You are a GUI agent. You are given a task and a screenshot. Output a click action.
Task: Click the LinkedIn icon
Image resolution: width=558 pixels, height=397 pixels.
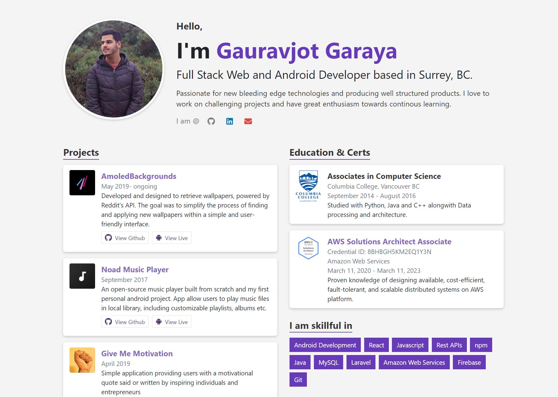[229, 121]
